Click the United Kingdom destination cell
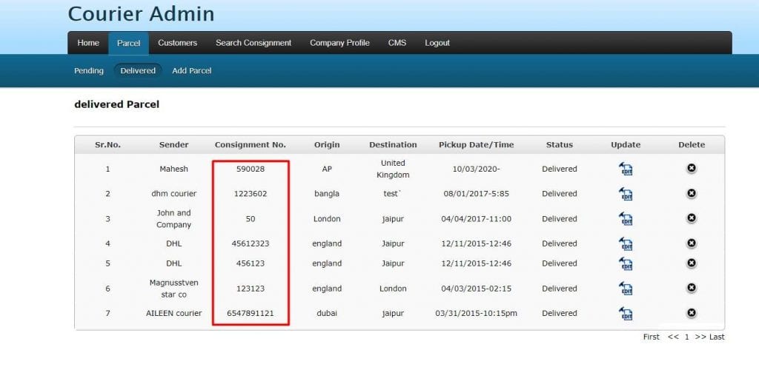759x384 pixels. 393,169
